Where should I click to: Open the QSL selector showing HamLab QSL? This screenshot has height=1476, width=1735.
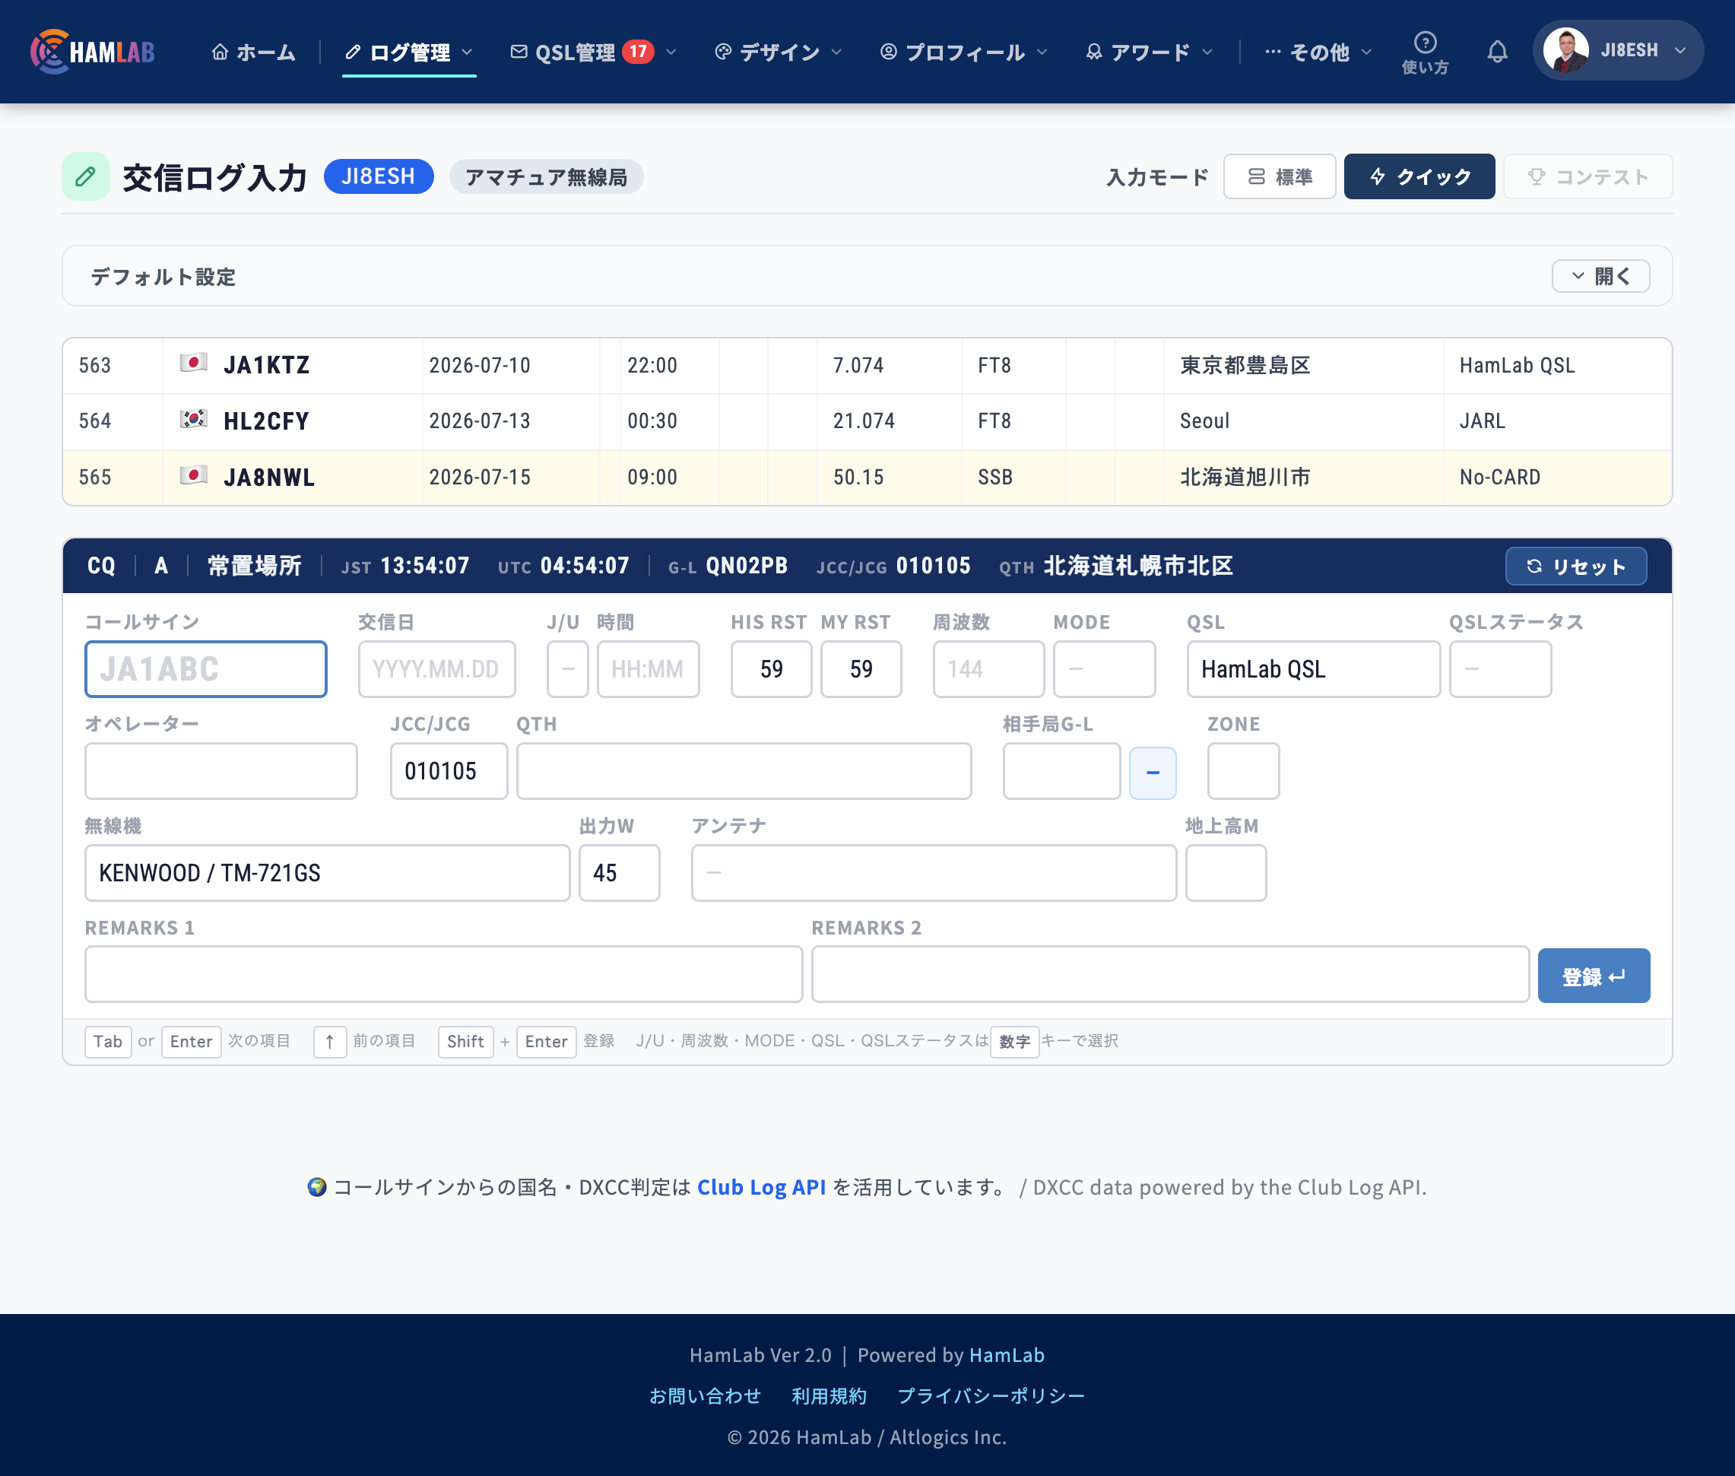coord(1313,668)
